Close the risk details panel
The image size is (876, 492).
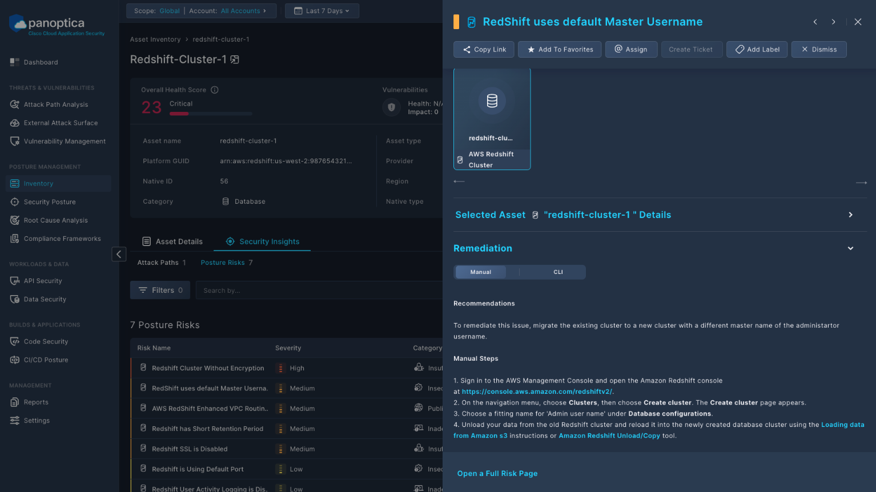858,22
